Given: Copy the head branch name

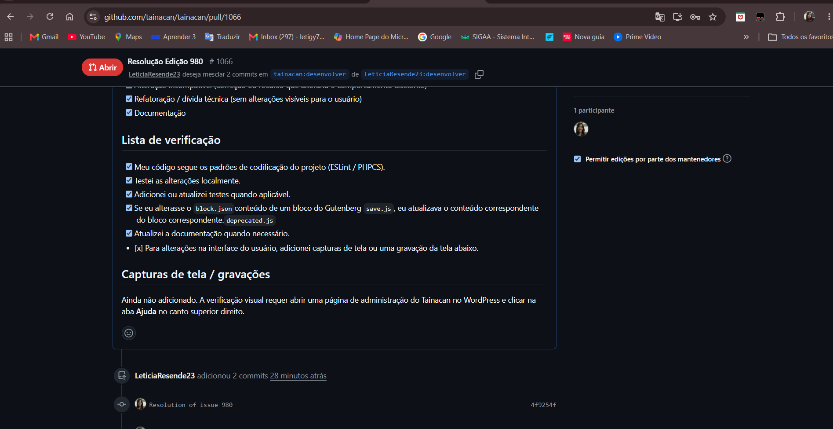Looking at the screenshot, I should point(479,74).
